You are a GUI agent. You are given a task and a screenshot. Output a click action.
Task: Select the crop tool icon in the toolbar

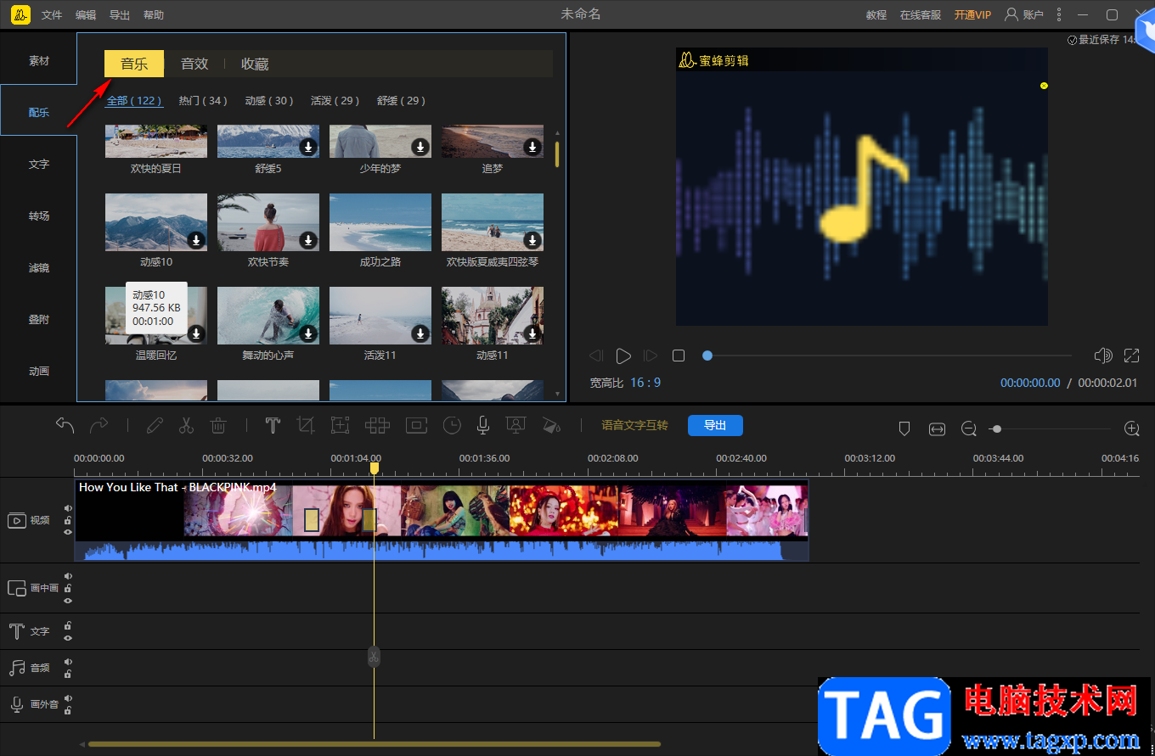coord(306,425)
